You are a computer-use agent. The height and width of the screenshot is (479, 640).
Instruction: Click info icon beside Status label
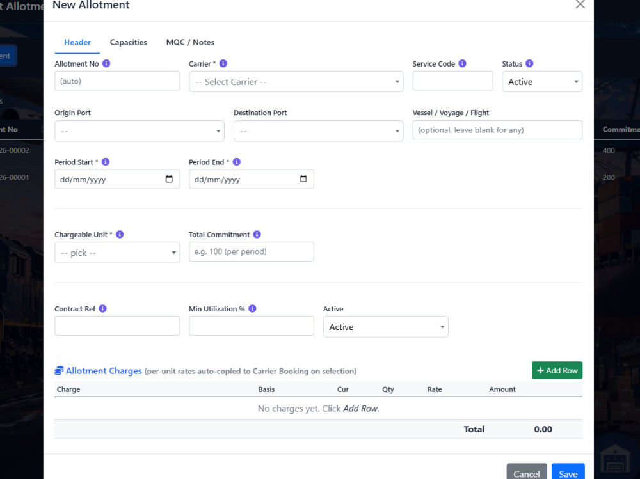point(529,64)
